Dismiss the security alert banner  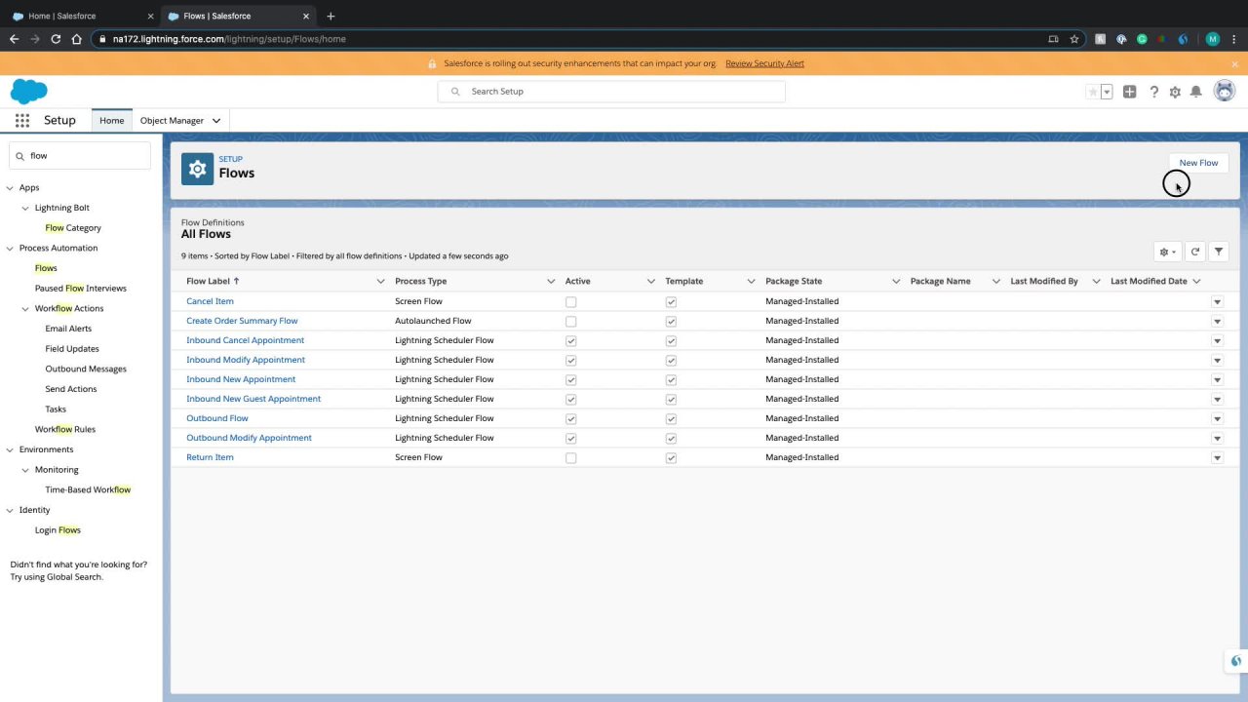(x=1234, y=63)
